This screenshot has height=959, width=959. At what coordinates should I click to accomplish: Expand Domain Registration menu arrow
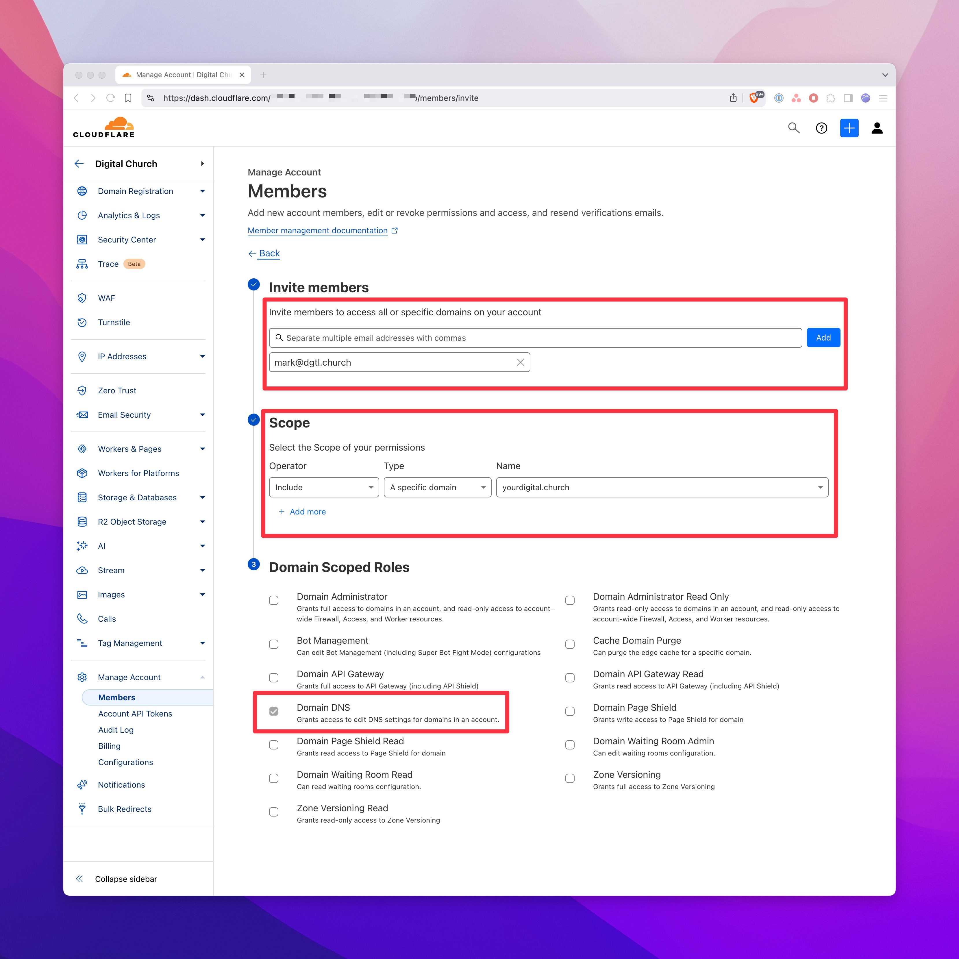pyautogui.click(x=203, y=191)
